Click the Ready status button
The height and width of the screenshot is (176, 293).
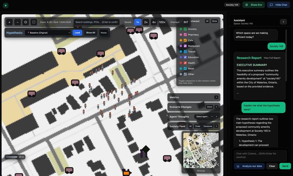(x=104, y=33)
